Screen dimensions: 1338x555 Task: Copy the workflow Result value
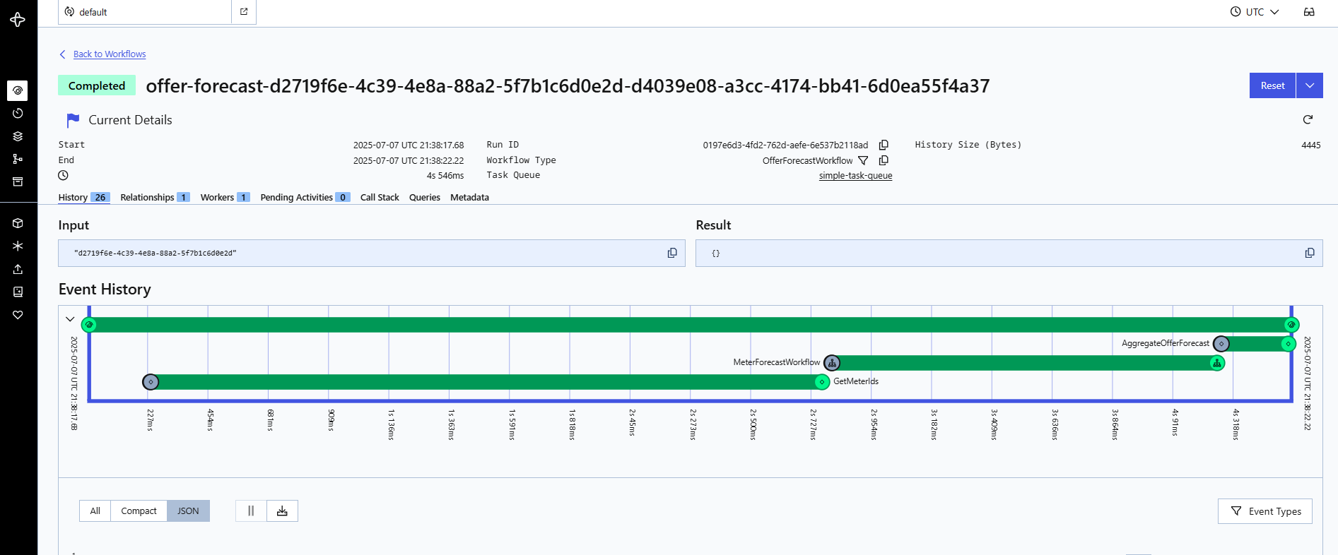1310,253
